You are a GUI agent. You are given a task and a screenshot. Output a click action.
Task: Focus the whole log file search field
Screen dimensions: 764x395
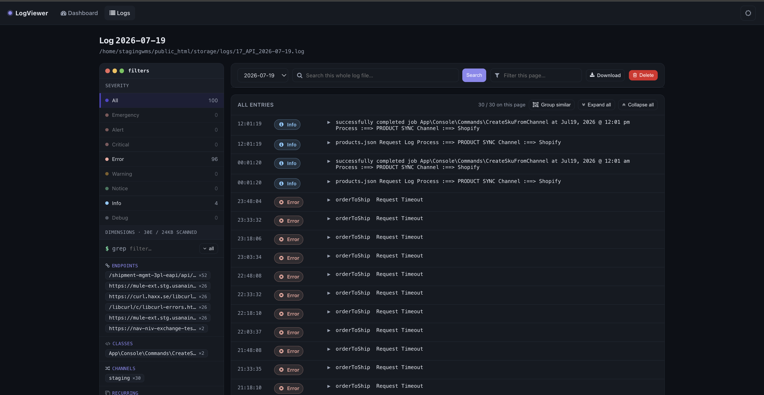pyautogui.click(x=376, y=75)
